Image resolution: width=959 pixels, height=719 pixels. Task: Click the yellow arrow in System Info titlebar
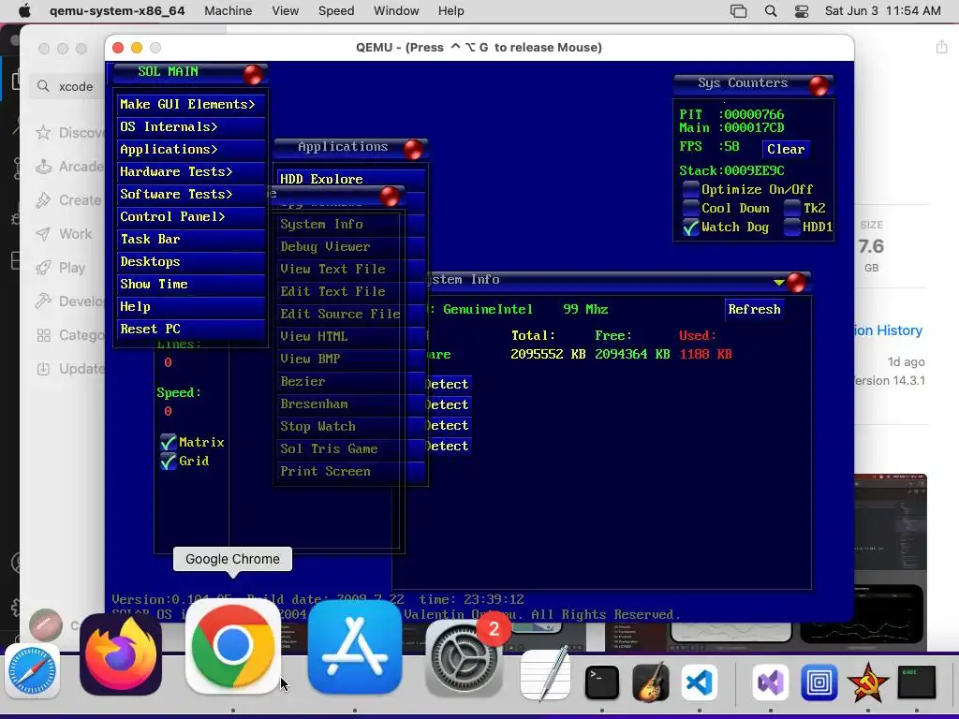click(778, 283)
